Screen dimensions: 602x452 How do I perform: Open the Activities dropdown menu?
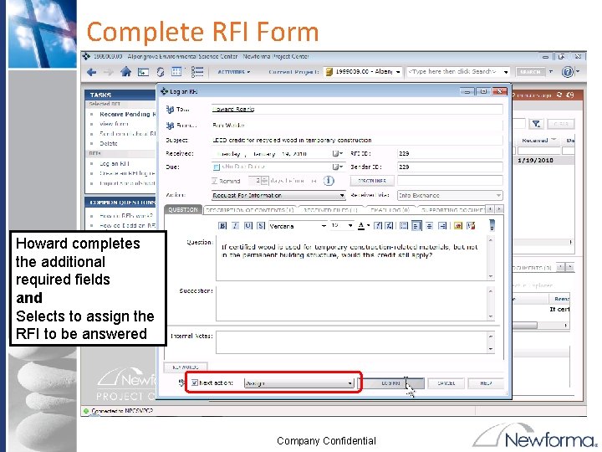(x=234, y=72)
